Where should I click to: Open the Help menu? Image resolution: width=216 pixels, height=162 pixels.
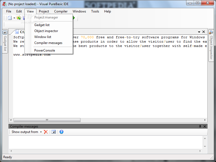[107, 11]
